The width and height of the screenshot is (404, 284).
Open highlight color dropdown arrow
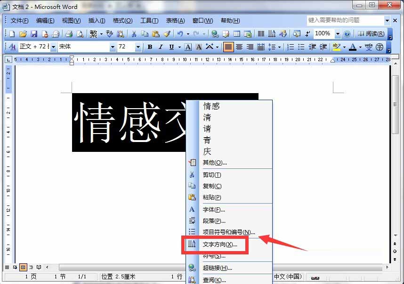tap(344, 47)
